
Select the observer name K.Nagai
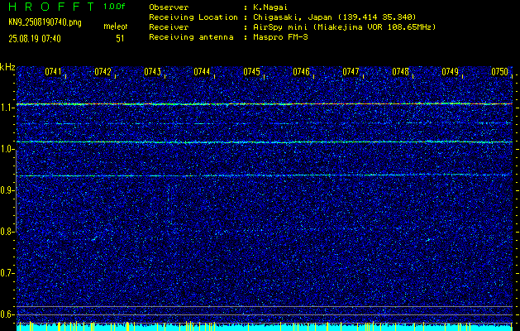pos(270,7)
